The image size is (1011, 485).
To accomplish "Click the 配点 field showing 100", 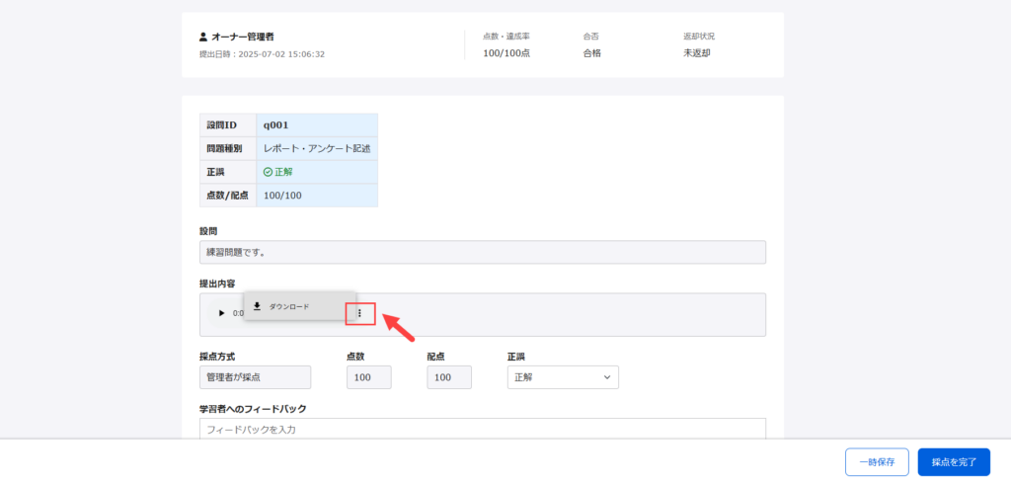I will pyautogui.click(x=449, y=377).
